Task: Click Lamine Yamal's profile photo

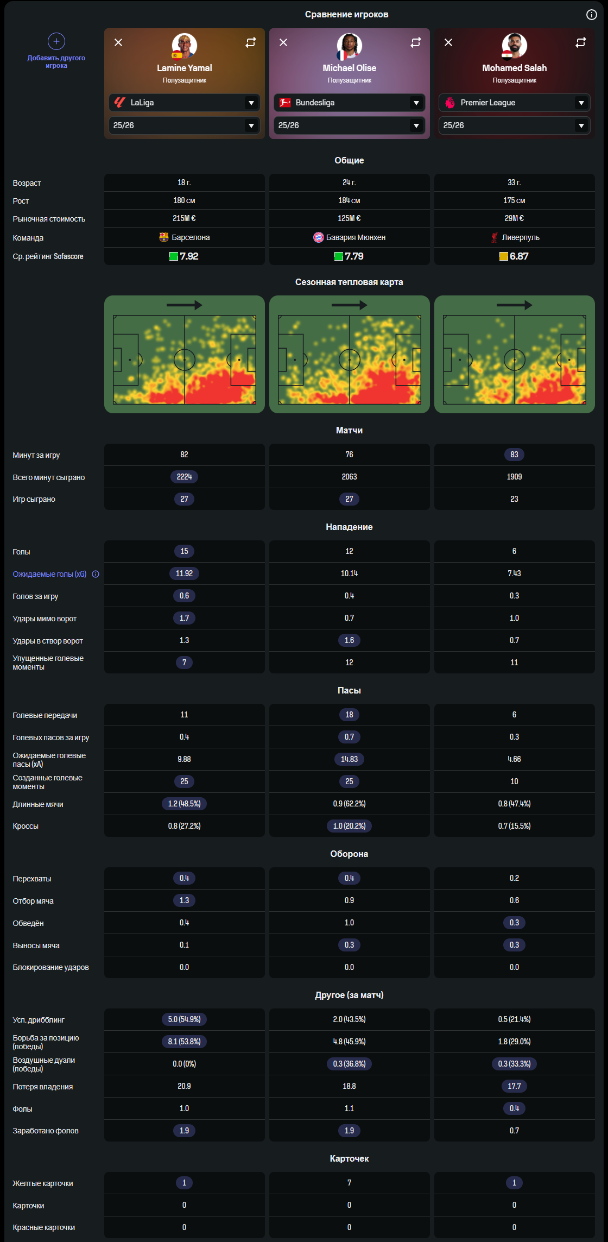Action: tap(185, 46)
